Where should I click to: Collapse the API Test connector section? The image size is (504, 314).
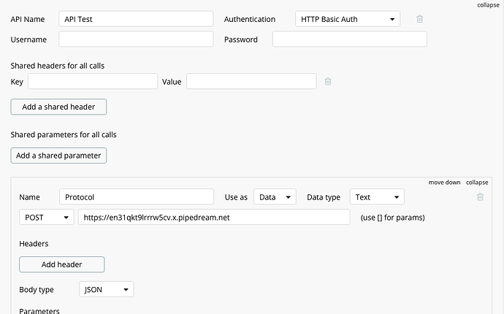coord(488,4)
